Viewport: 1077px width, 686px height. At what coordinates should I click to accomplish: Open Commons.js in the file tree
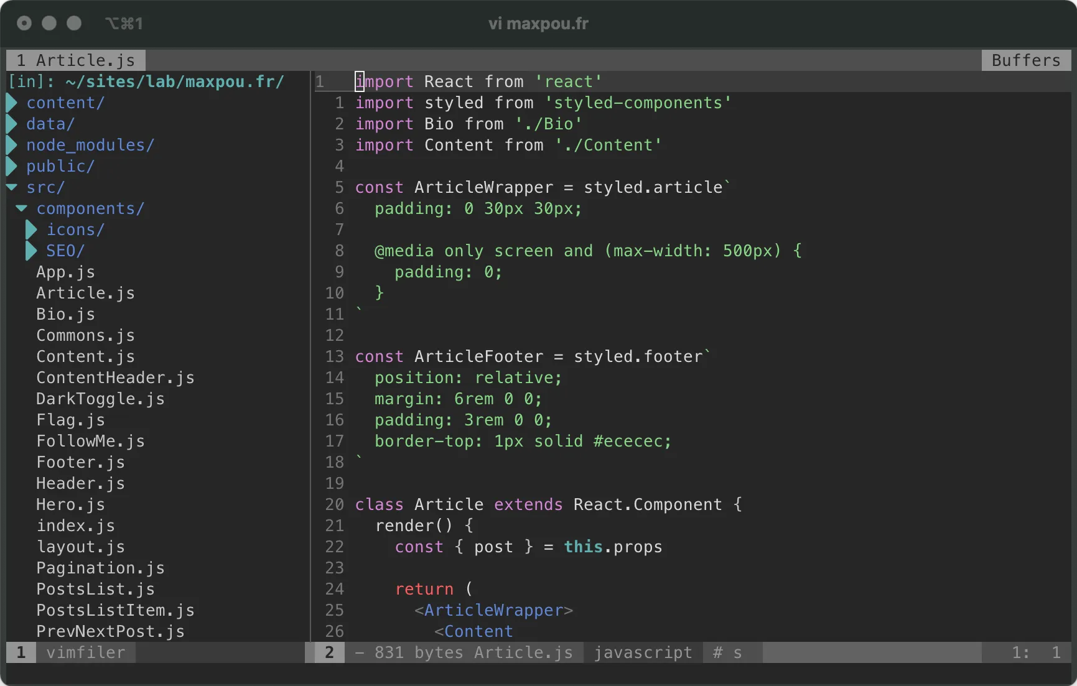pyautogui.click(x=85, y=335)
